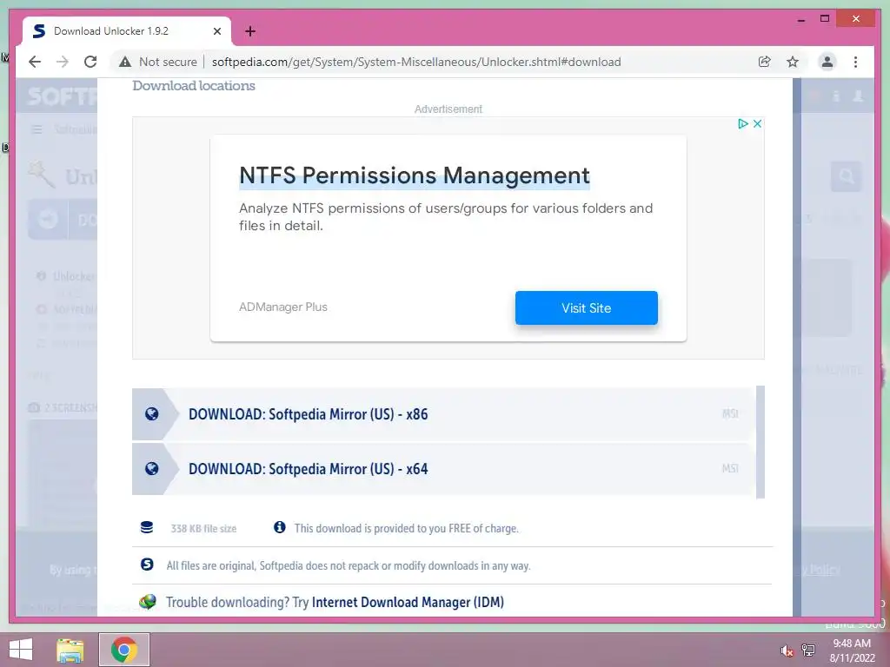Click the browser forward arrow
The height and width of the screenshot is (667, 890).
pos(63,62)
